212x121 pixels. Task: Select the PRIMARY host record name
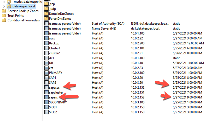point(55,73)
